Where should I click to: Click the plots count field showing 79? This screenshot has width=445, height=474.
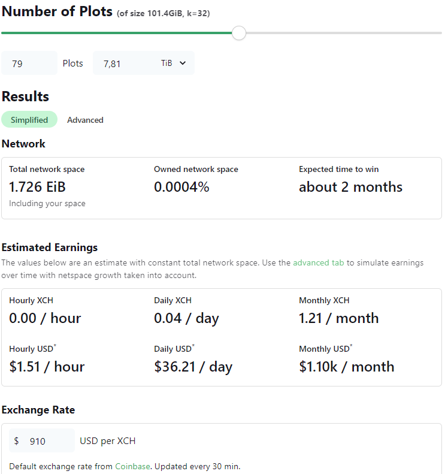[x=29, y=64]
